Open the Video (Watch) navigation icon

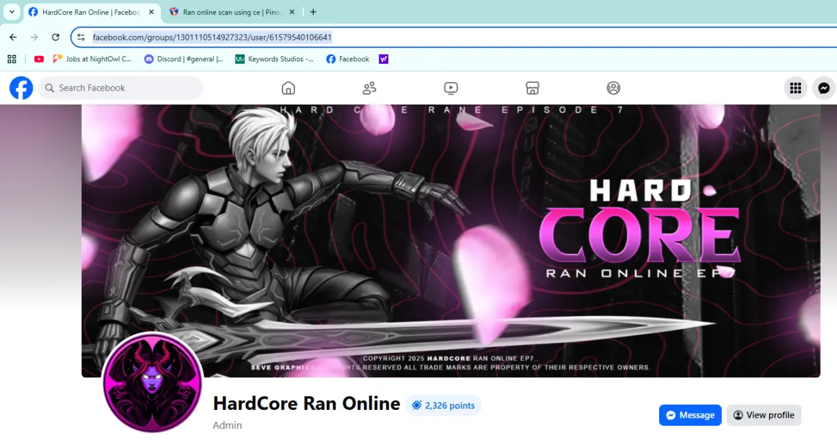(451, 88)
